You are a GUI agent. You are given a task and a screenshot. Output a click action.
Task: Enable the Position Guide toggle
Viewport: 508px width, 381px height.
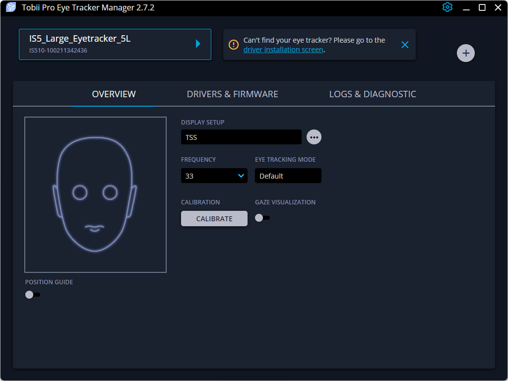tap(32, 295)
